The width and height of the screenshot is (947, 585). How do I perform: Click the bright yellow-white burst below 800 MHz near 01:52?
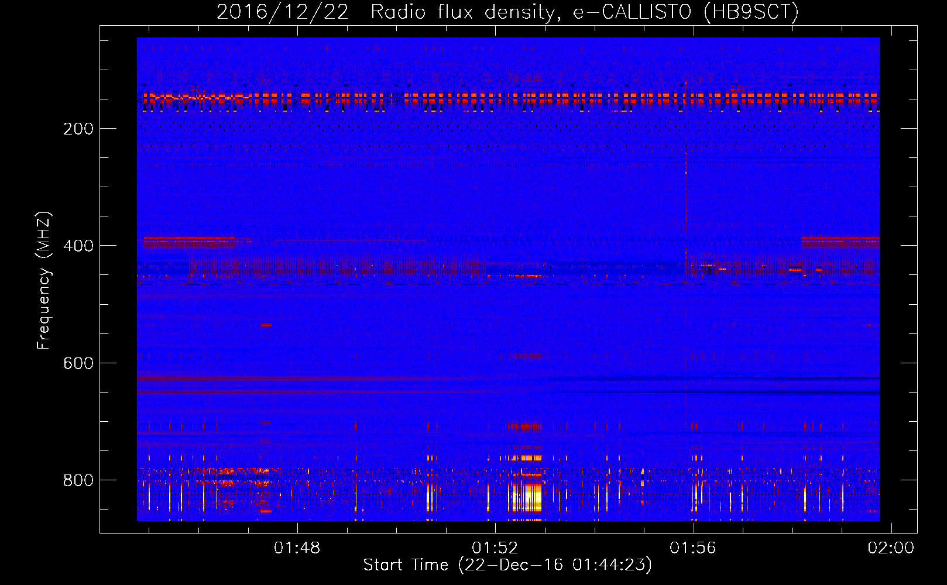[x=526, y=497]
